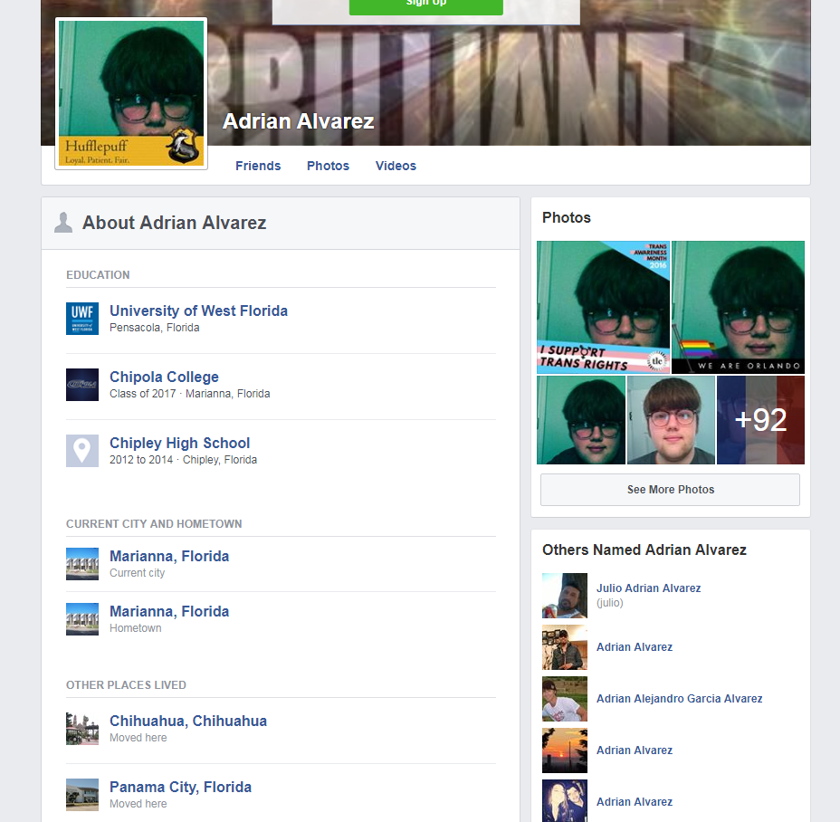Open the +92 more photos thumbnail
This screenshot has width=840, height=822.
click(x=760, y=420)
